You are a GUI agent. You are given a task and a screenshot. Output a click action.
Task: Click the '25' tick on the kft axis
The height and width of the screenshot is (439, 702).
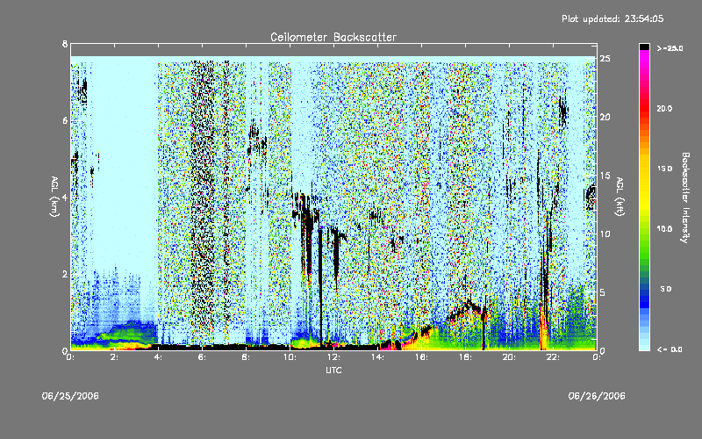point(605,59)
